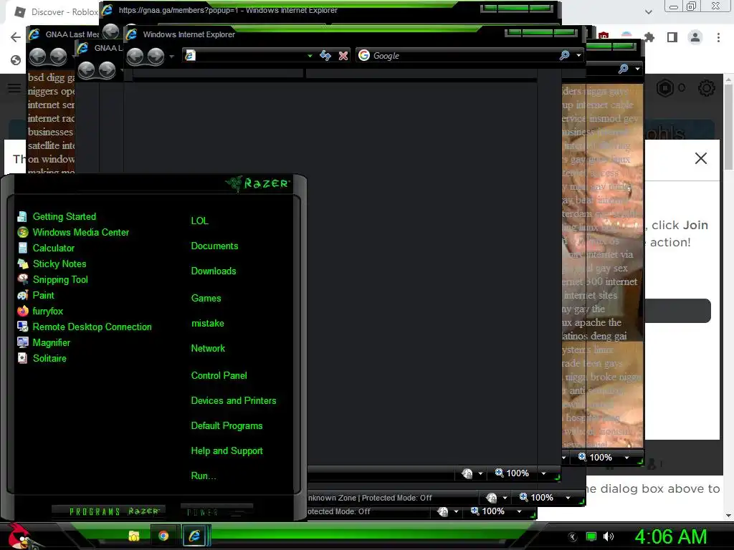Click Run... in the start menu
Viewport: 734px width, 550px height.
[203, 476]
